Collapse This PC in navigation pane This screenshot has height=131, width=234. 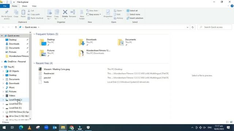point(2,67)
